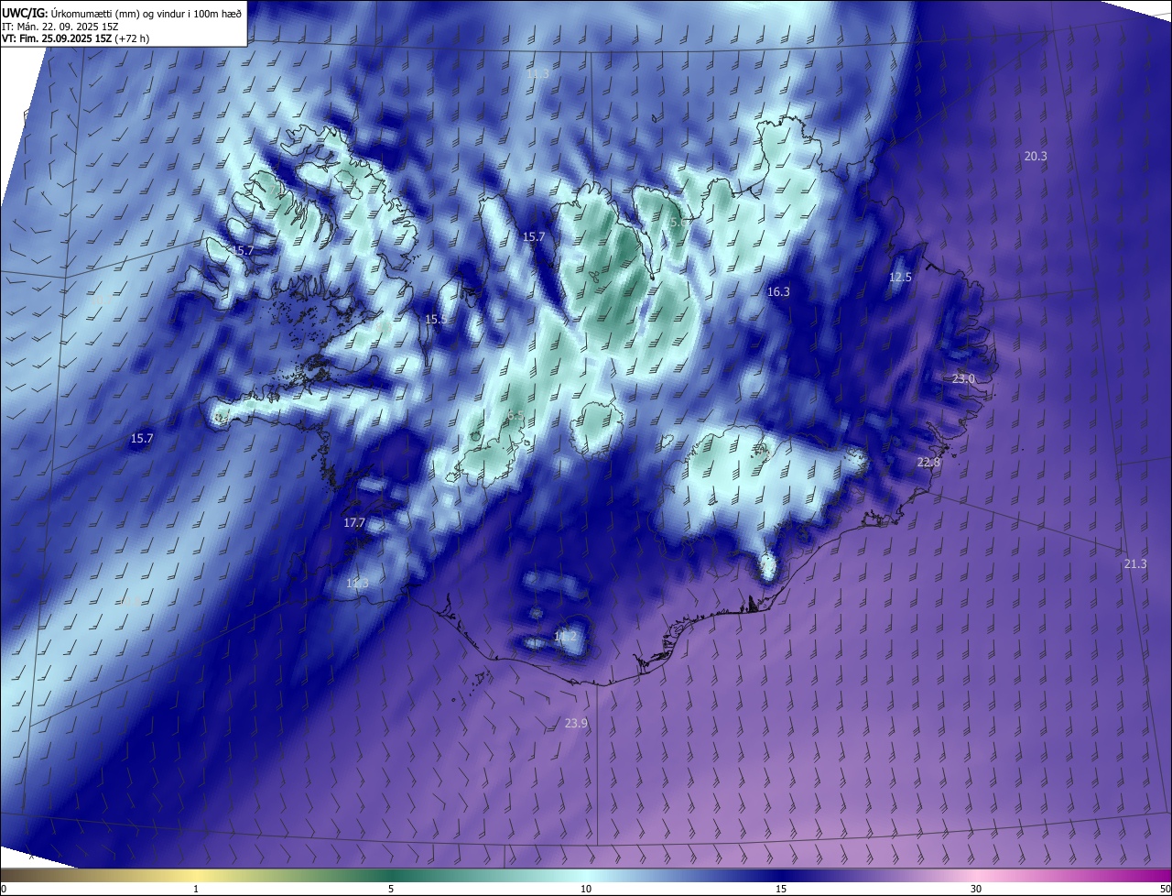Click the colorbar tick label 30

976,889
